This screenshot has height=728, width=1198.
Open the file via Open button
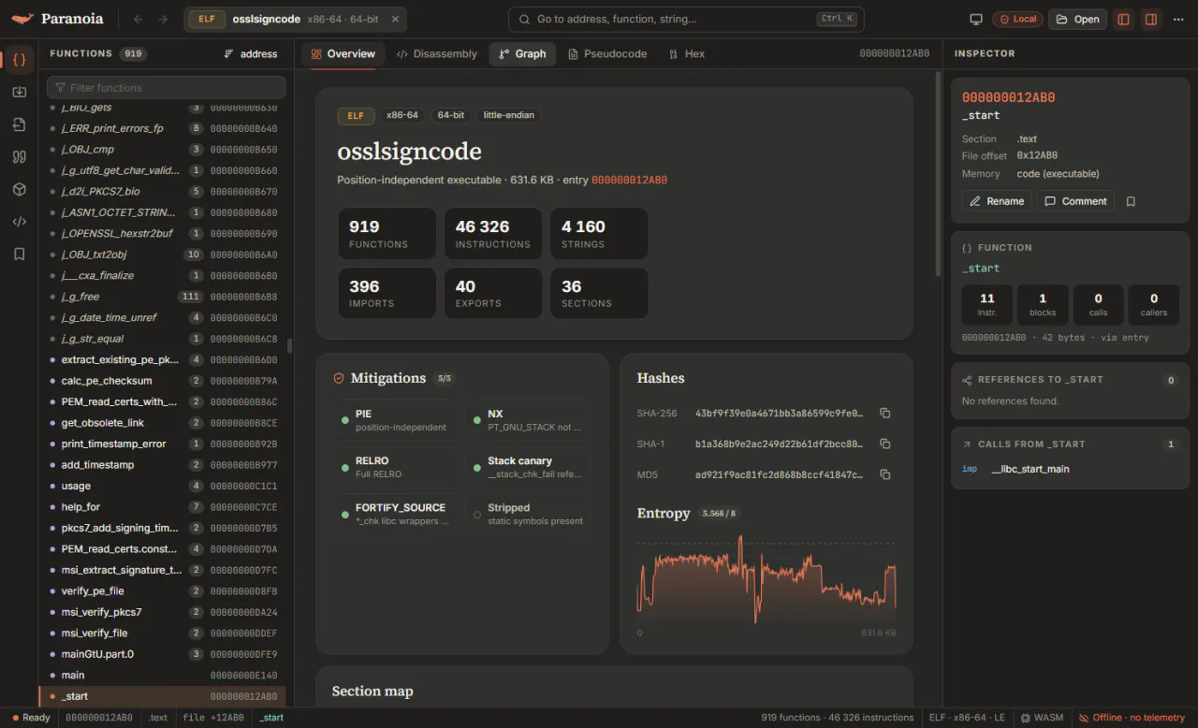[1077, 19]
